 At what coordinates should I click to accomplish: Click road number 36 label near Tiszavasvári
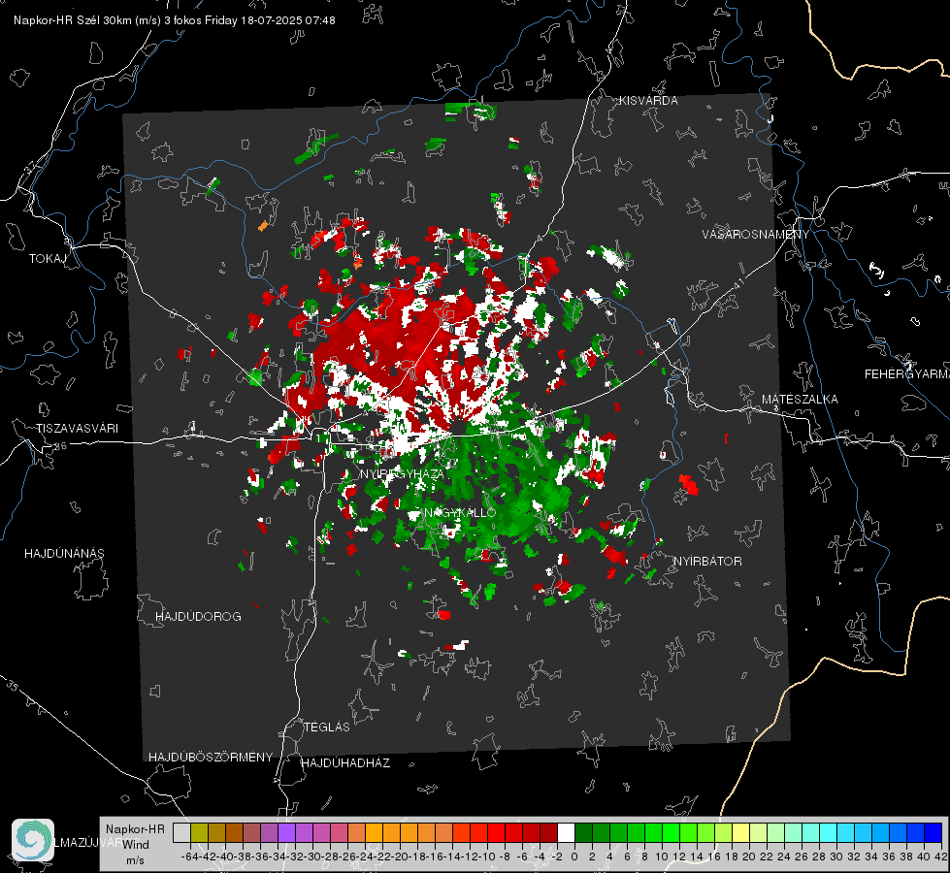pyautogui.click(x=60, y=446)
